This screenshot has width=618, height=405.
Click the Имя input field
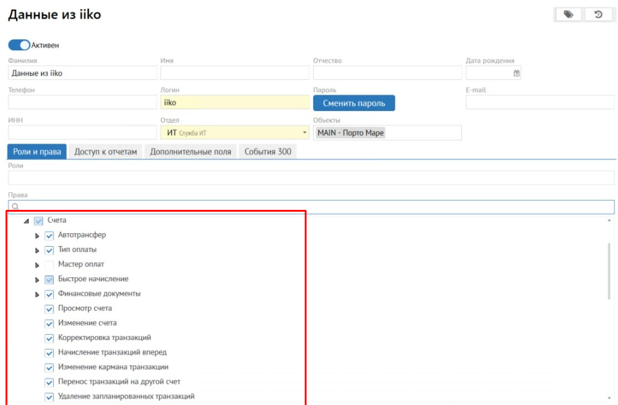point(235,73)
